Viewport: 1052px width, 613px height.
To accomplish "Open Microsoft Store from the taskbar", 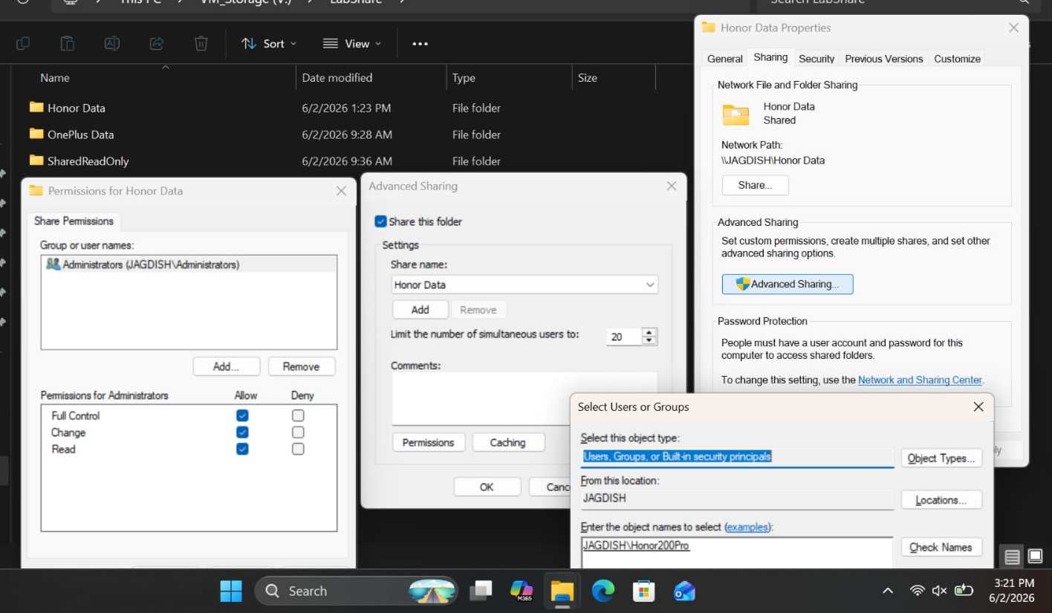I will (x=643, y=591).
